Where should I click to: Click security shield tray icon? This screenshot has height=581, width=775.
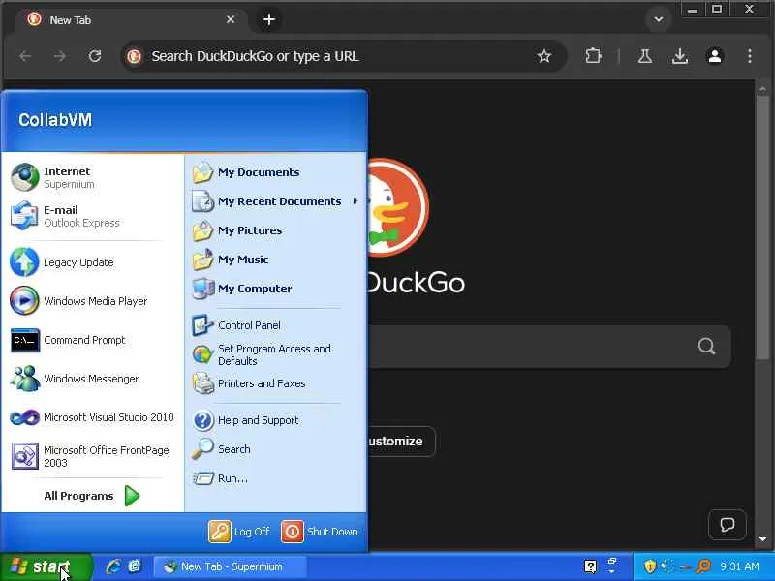[x=650, y=566]
